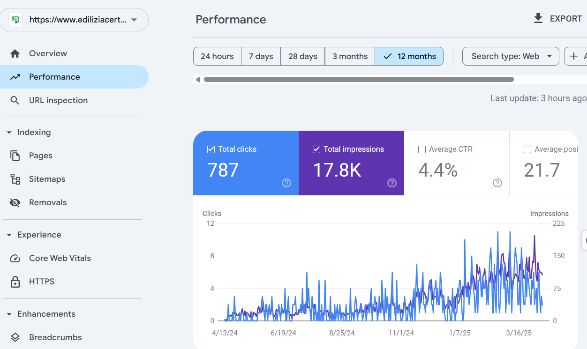Enable the Average CTR checkbox

[x=422, y=149]
